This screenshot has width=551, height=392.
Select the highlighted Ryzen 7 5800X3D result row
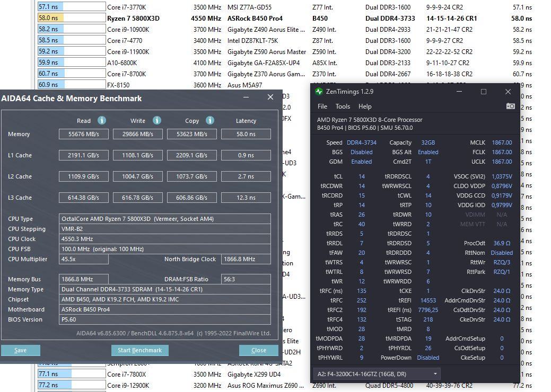(285, 18)
